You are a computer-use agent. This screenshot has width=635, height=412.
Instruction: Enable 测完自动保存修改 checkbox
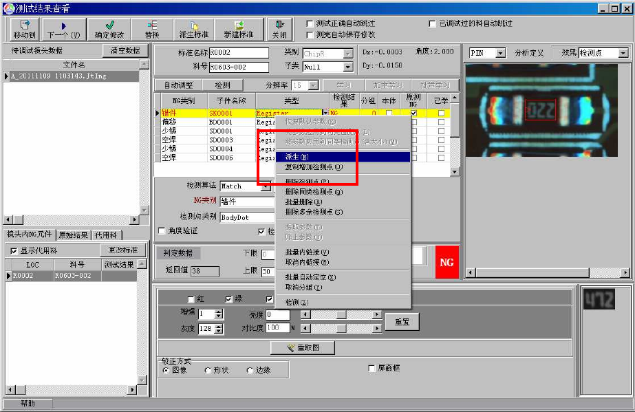tap(310, 35)
